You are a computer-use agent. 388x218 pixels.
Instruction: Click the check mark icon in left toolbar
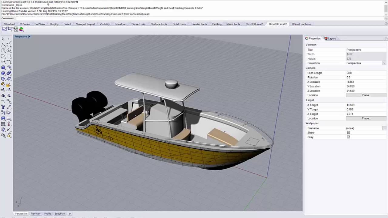click(x=9, y=130)
